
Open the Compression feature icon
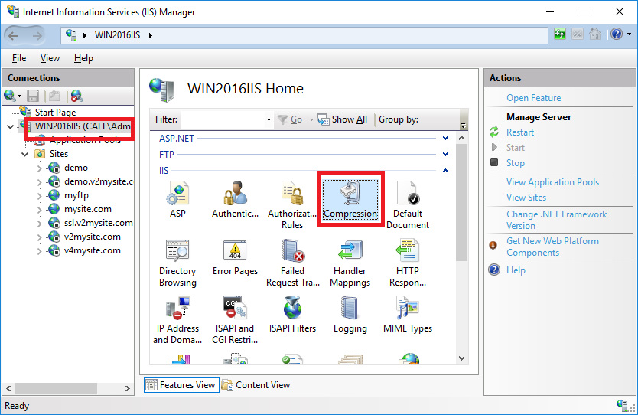(x=350, y=198)
